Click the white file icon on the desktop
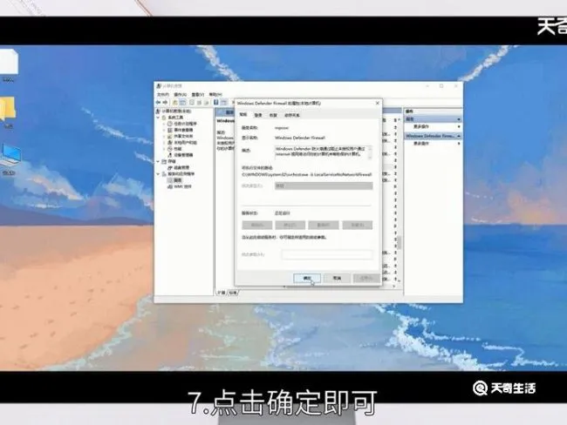Screen dimensions: 567x425 (x=8, y=61)
